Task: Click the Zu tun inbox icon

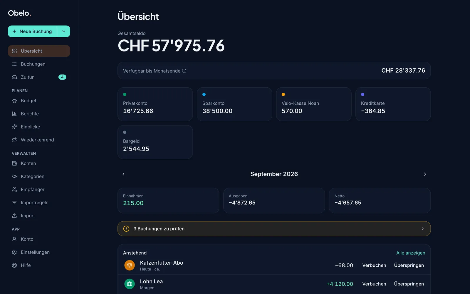Action: click(14, 77)
